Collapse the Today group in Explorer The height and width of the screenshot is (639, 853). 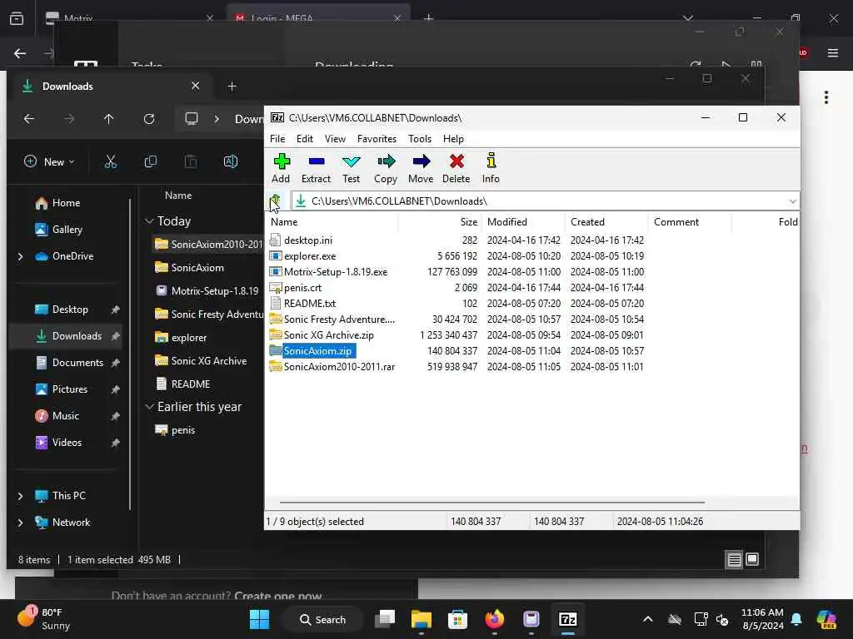click(149, 221)
